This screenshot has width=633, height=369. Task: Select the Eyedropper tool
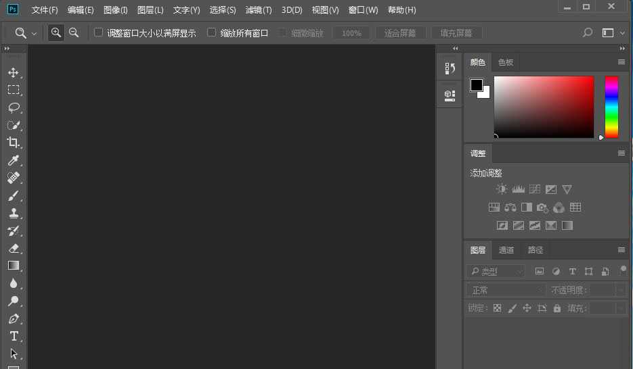coord(13,161)
